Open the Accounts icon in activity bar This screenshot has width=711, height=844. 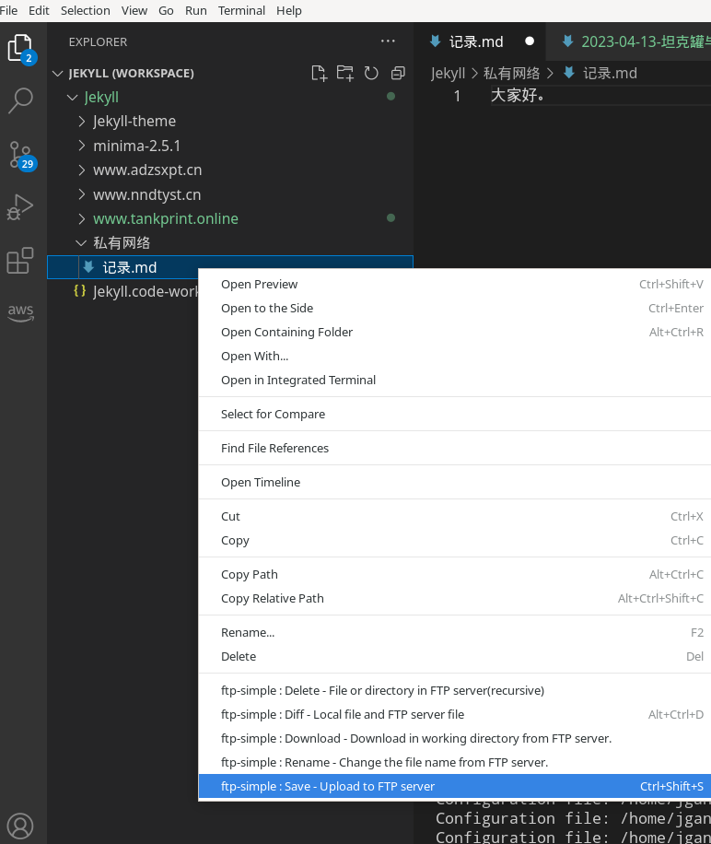[20, 826]
